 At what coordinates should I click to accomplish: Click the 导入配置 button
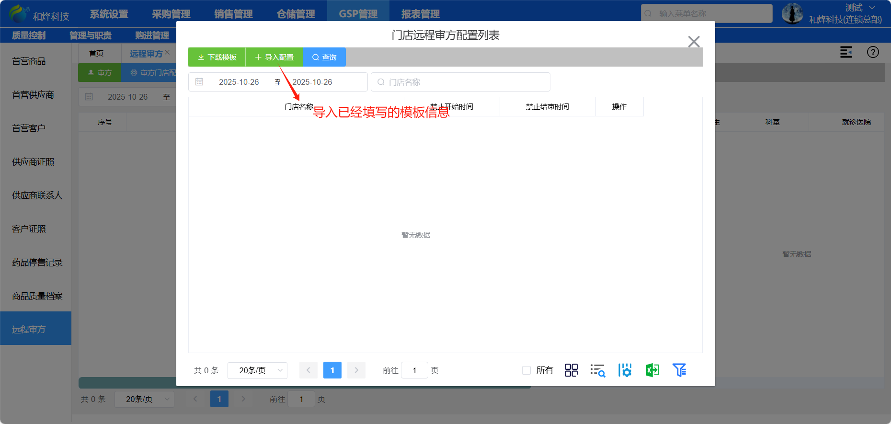[274, 57]
